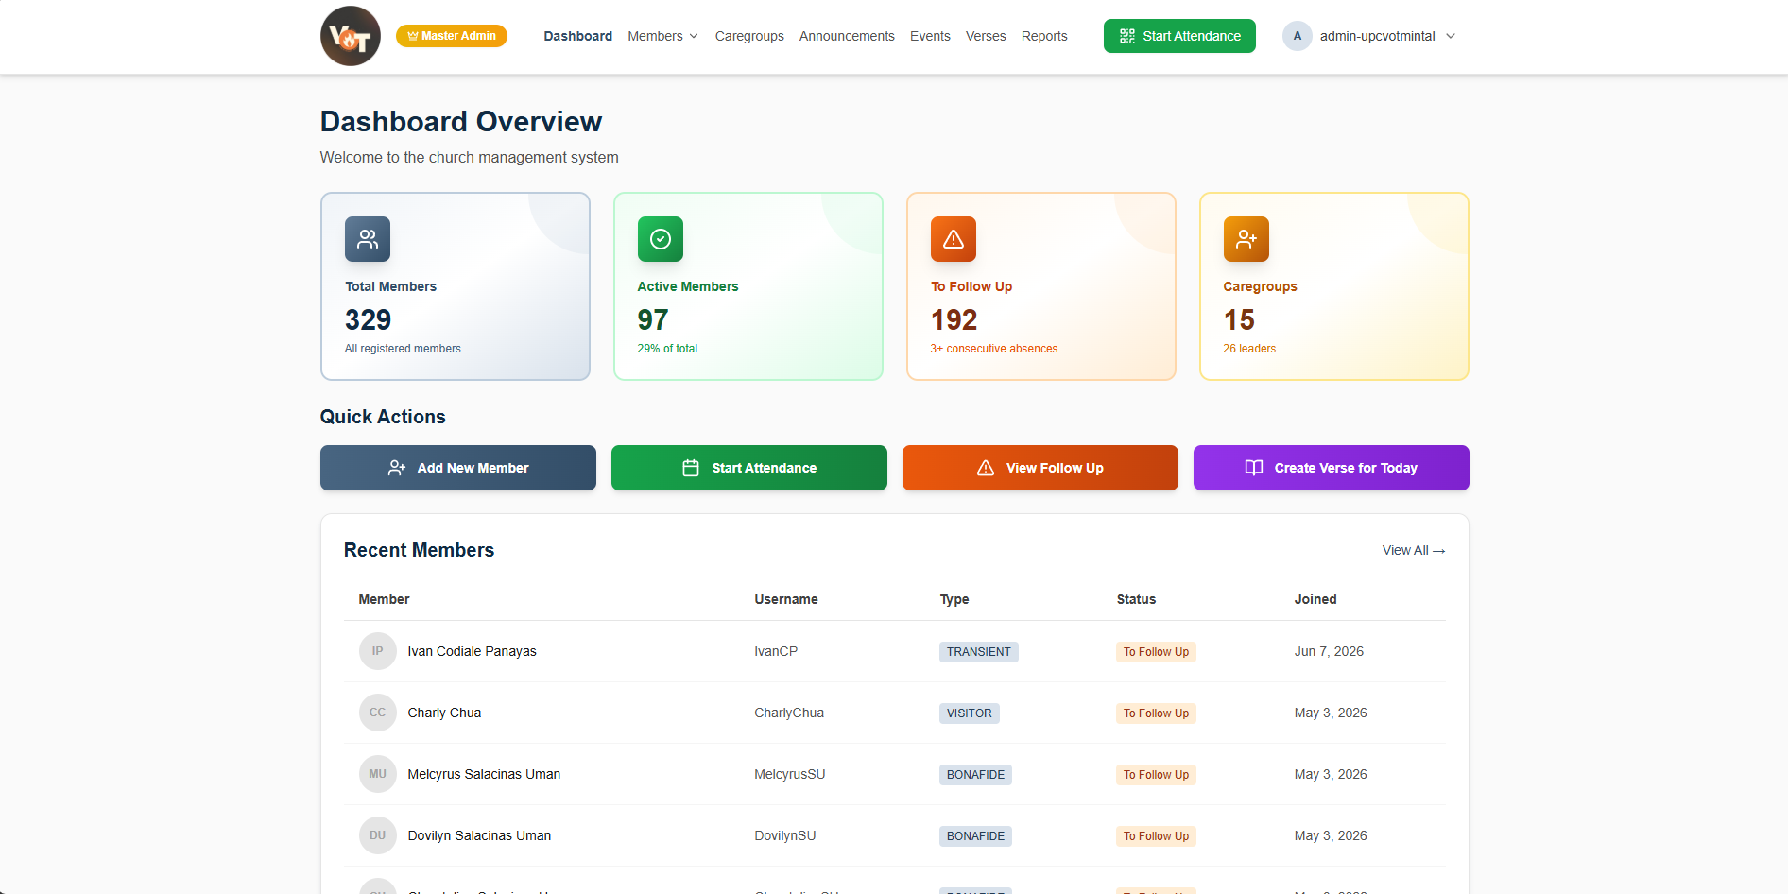
Task: Click the 26 leaders text
Action: 1249,349
